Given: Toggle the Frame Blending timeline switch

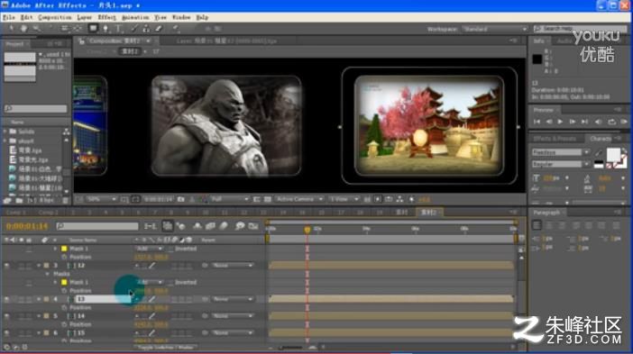Looking at the screenshot, I should pos(210,226).
